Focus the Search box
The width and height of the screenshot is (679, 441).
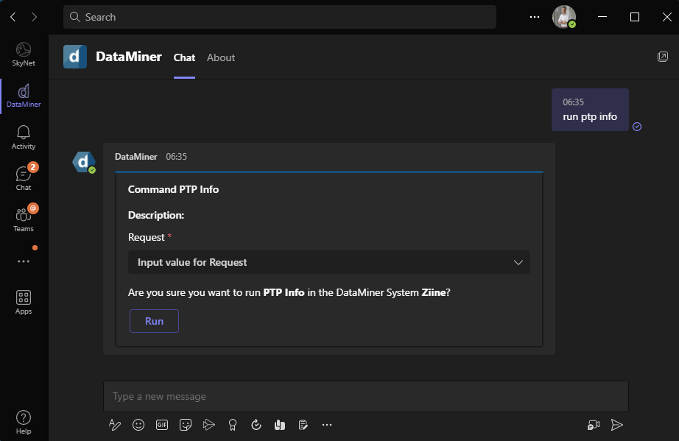click(280, 17)
